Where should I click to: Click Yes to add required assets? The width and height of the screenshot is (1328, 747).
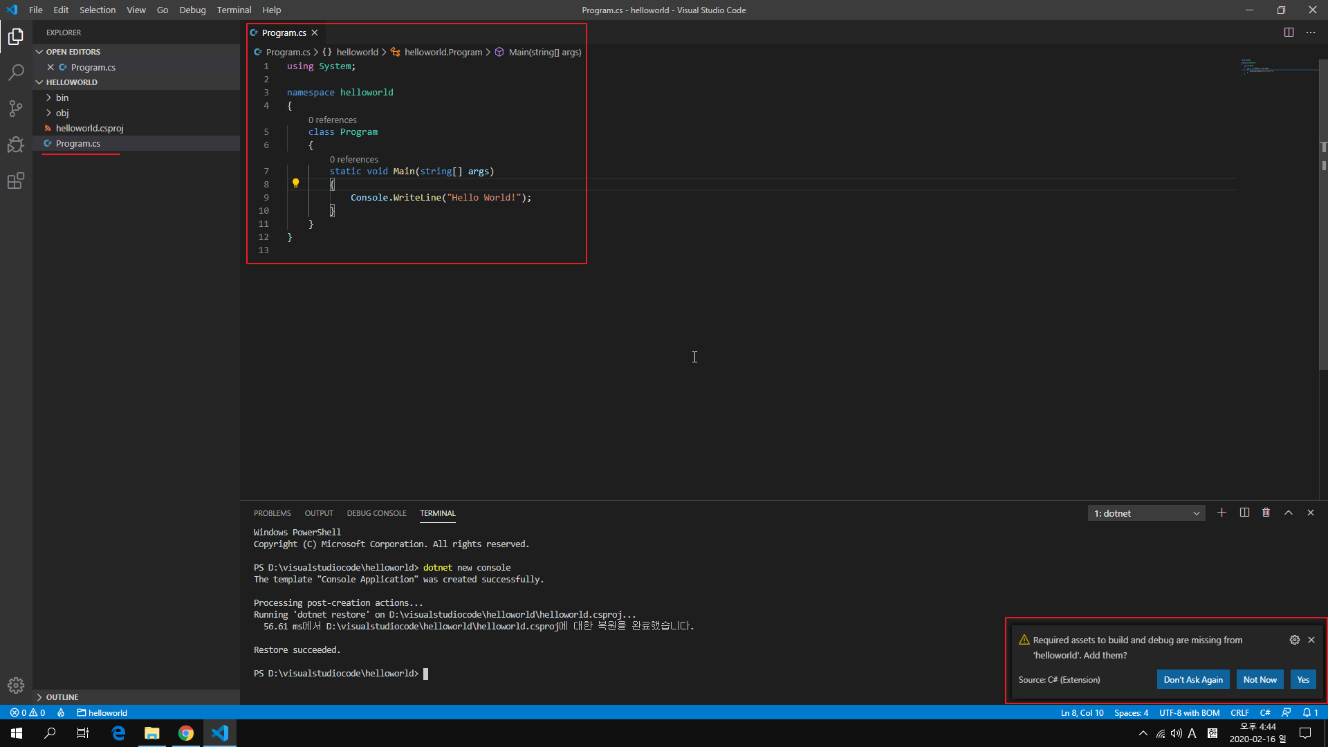click(x=1302, y=679)
